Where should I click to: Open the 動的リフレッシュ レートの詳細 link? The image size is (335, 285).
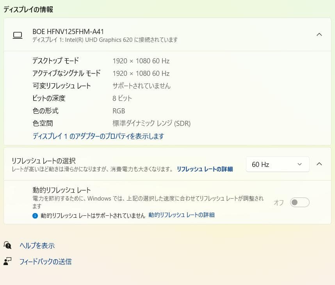pyautogui.click(x=181, y=215)
